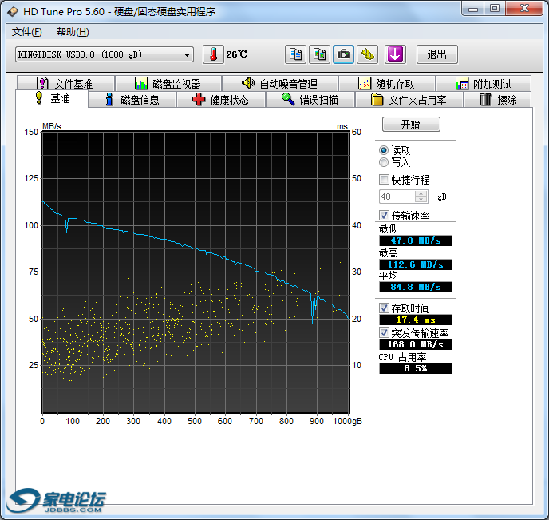Viewport: 549px width, 520px height.
Task: Switch to the 文件夹占用率 tab
Action: coord(409,100)
